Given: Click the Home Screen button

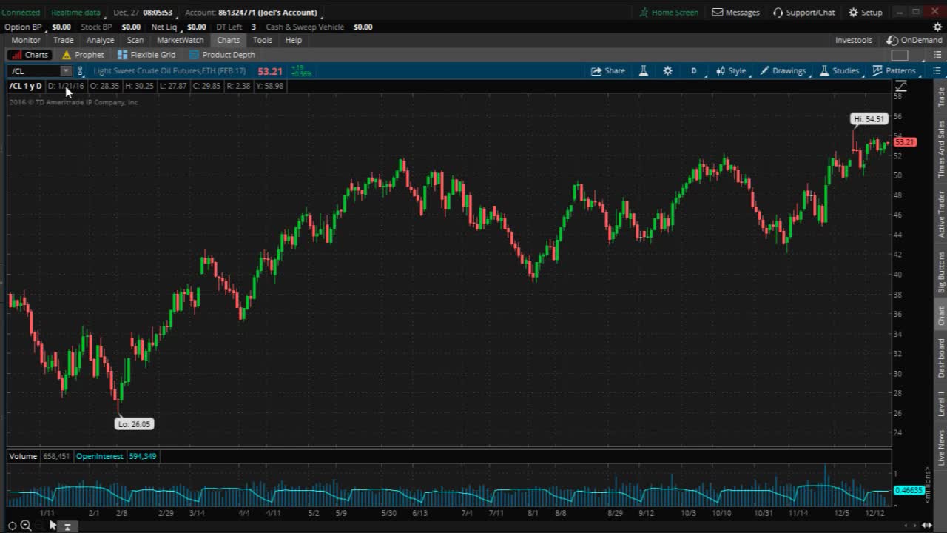Looking at the screenshot, I should (669, 13).
